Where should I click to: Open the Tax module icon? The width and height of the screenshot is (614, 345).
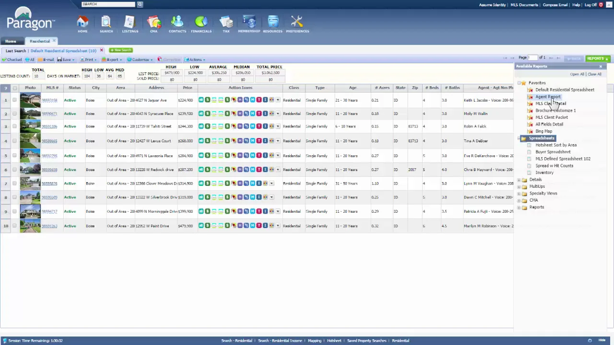tap(226, 24)
